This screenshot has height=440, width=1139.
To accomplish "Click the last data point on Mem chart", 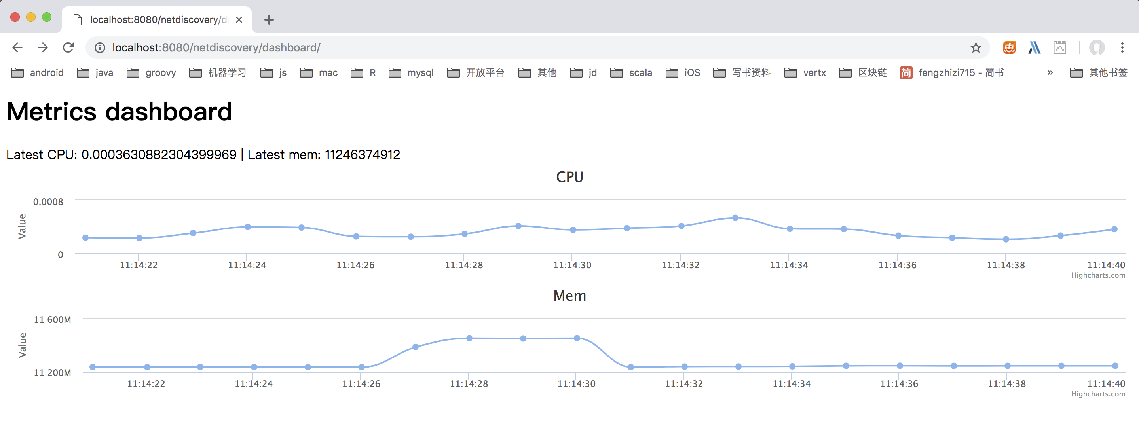I will tap(1115, 366).
